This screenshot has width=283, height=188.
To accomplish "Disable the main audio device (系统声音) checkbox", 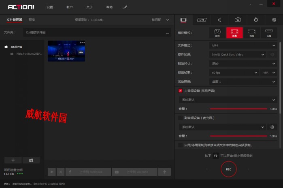I will 180,91.
